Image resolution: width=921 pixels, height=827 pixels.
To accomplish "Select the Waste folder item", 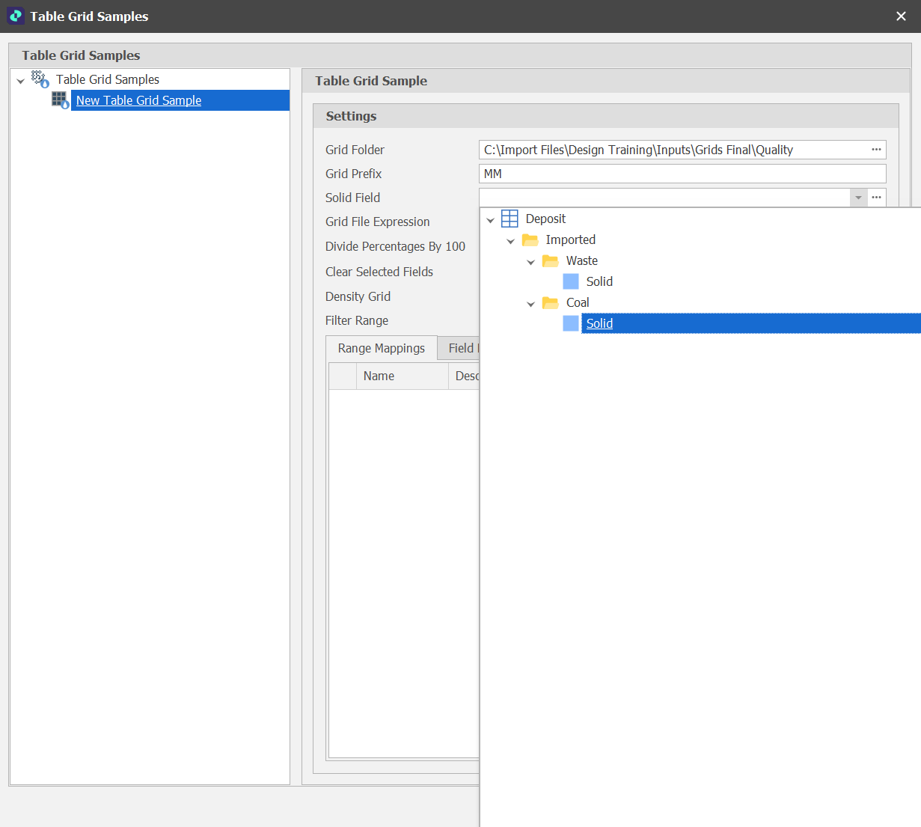I will [x=581, y=260].
